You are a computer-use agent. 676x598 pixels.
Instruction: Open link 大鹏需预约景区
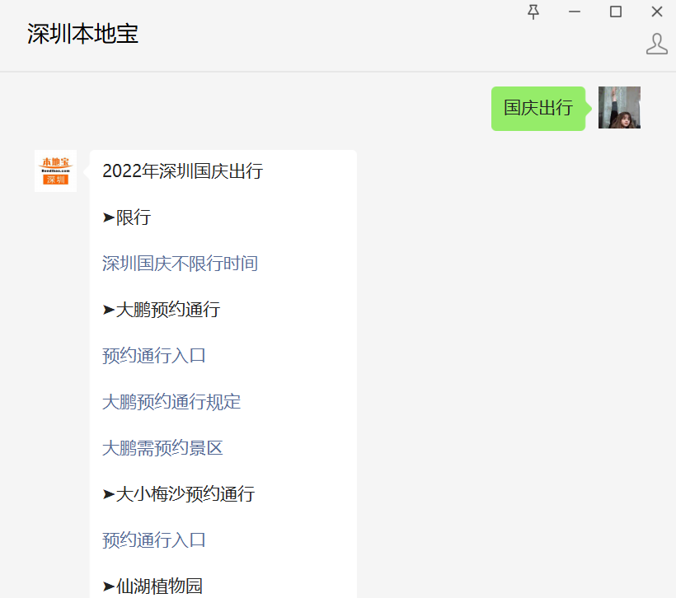(x=162, y=448)
